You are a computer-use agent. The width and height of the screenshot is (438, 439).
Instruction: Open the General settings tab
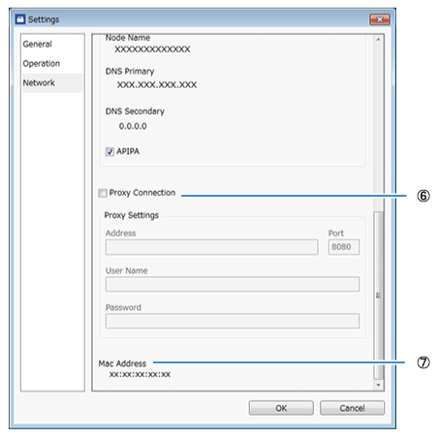pyautogui.click(x=38, y=45)
